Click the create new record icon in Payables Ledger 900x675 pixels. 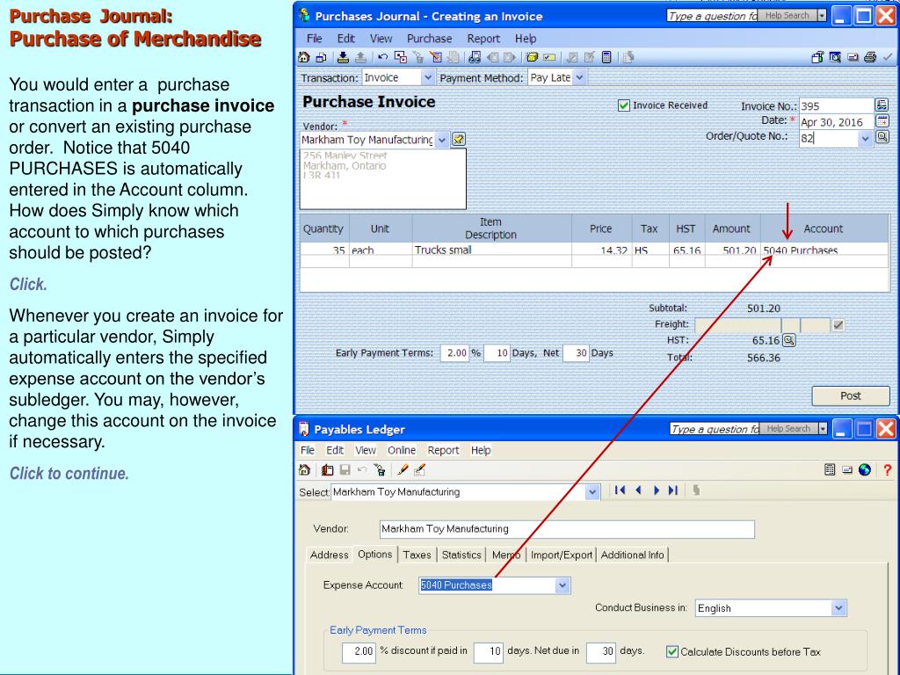[x=327, y=470]
